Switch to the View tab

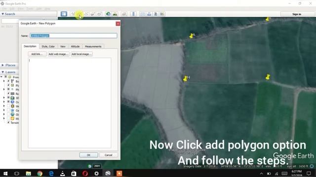click(x=63, y=46)
